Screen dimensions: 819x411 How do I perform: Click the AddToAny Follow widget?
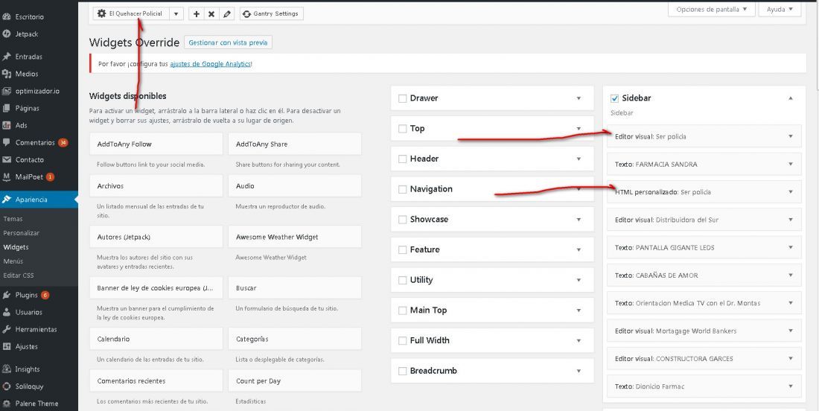click(x=156, y=144)
